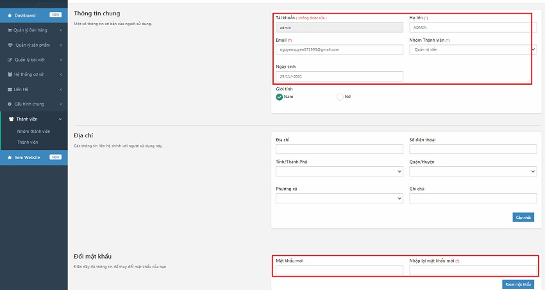Focus the Số điện thoại input field
Screen dimensions: 545x290
473,149
